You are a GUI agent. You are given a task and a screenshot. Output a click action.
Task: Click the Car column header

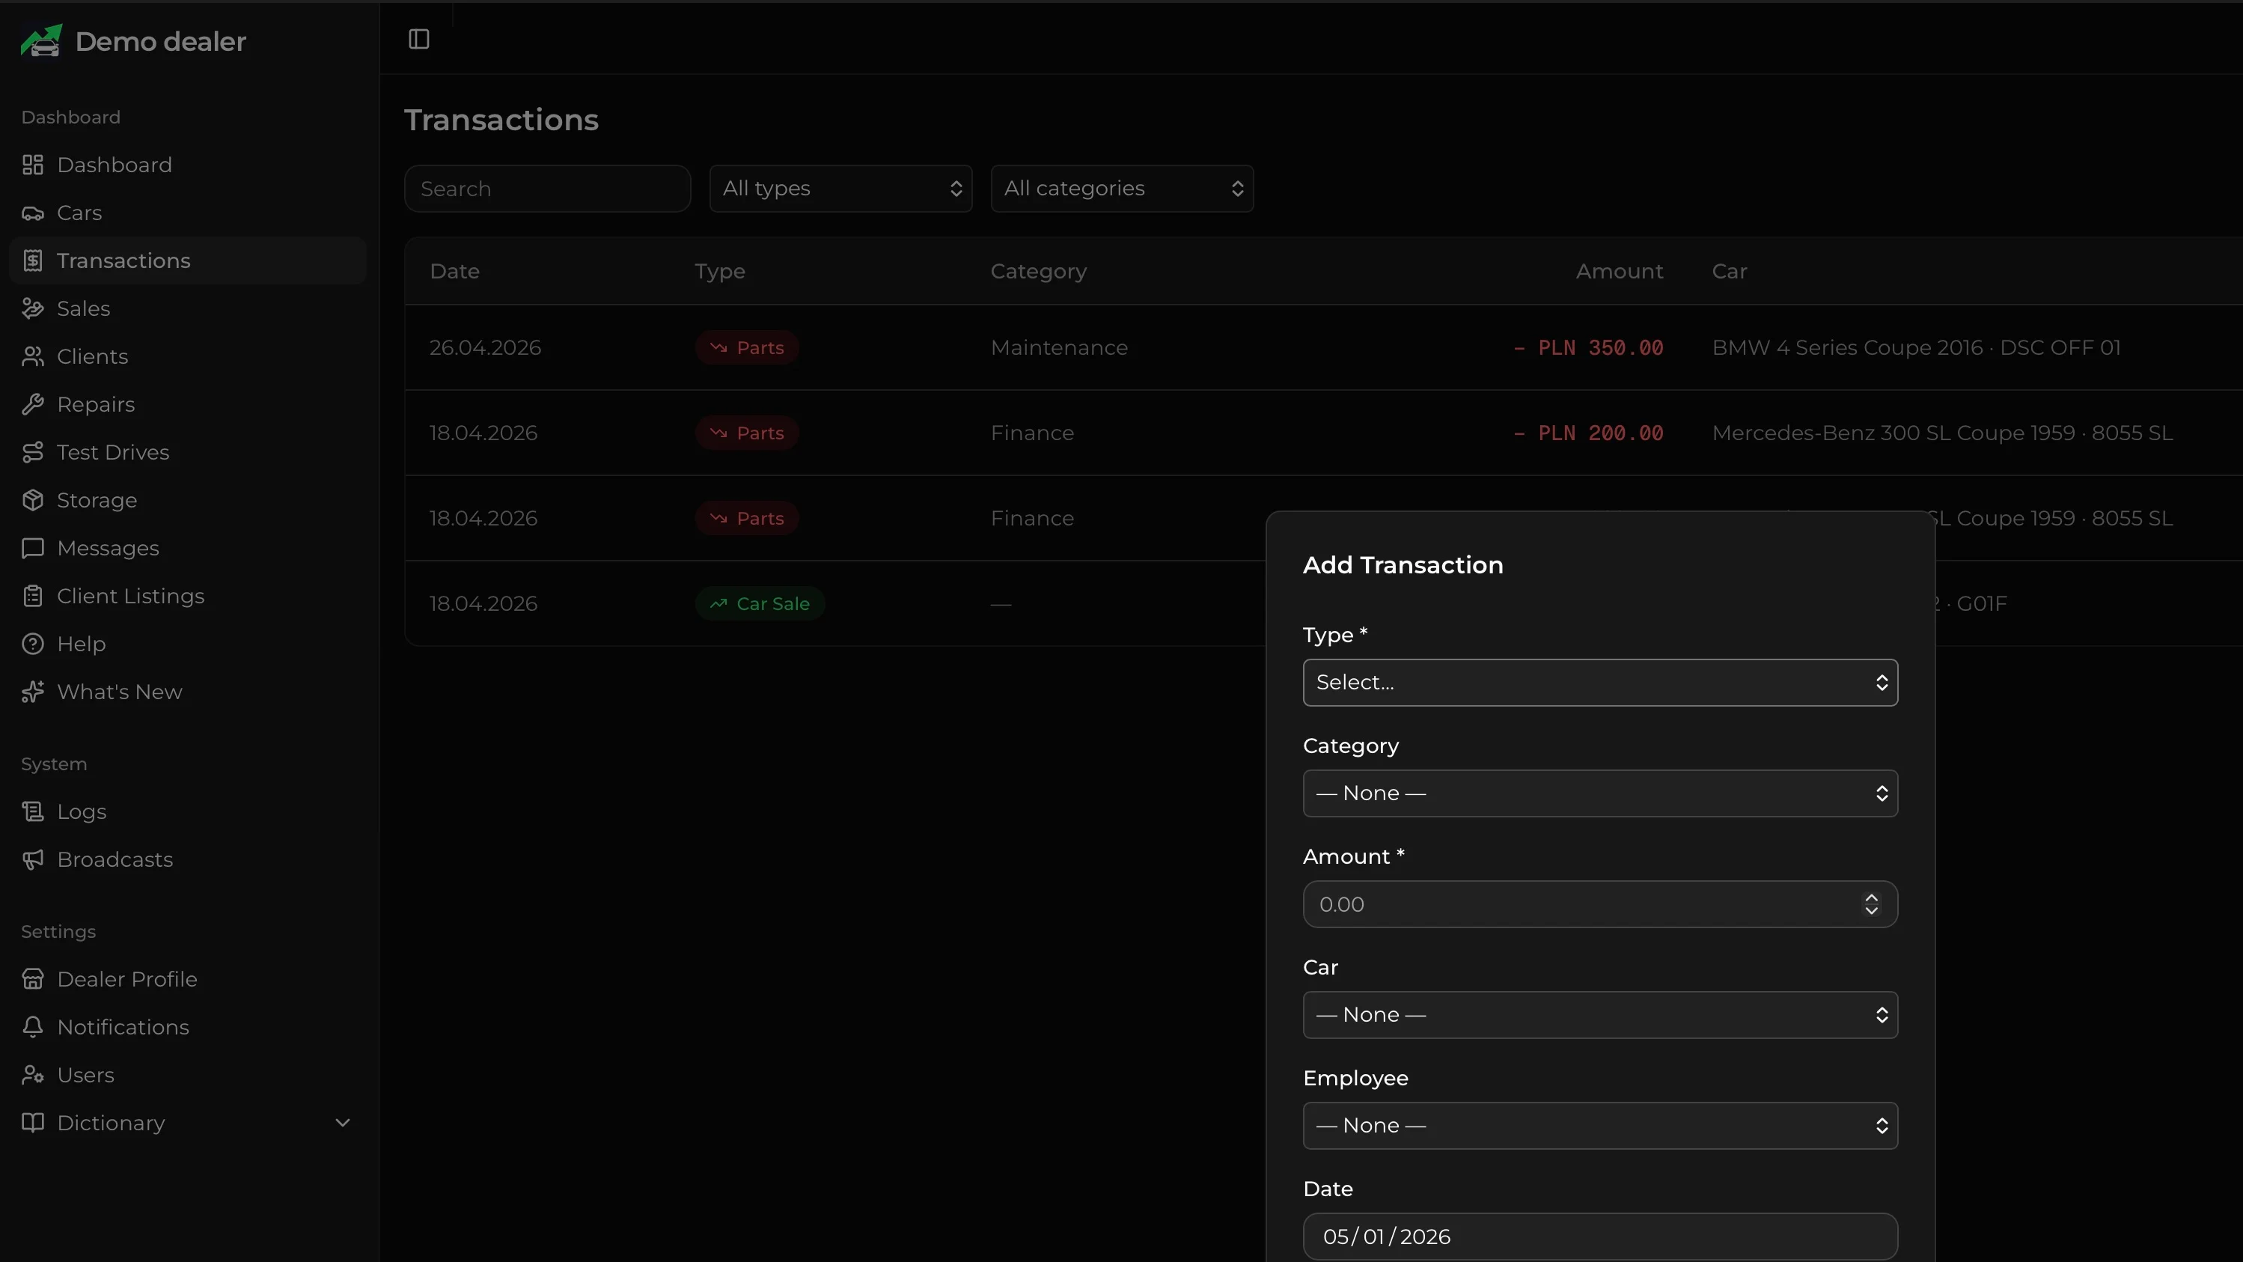click(1730, 271)
